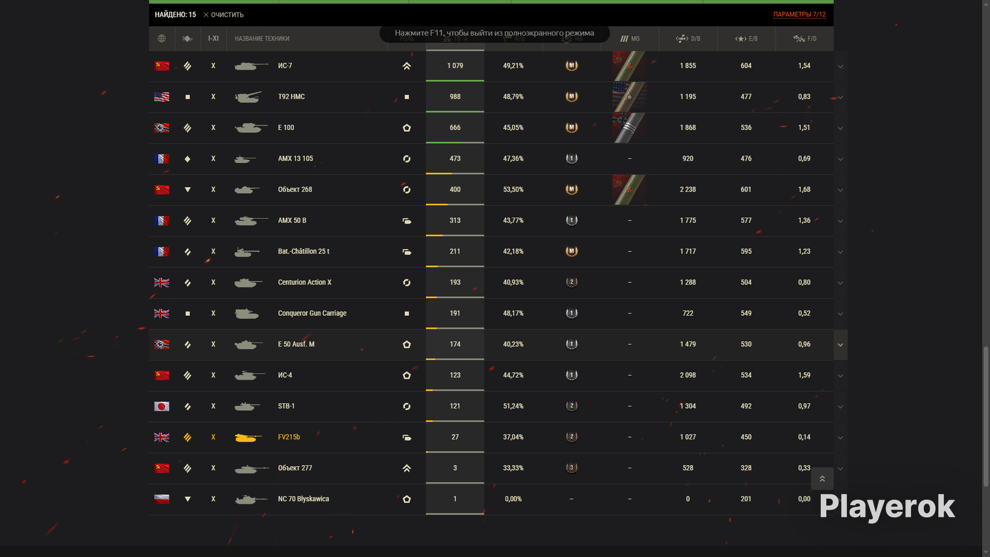Select the Bat.-Châtillon 25 t vehicle name

pyautogui.click(x=303, y=251)
